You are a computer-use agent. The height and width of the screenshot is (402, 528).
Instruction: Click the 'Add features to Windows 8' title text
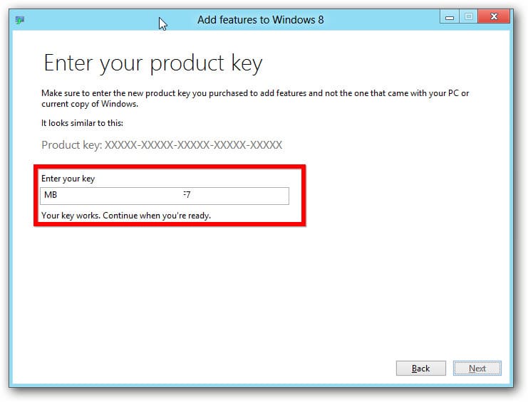(x=260, y=20)
